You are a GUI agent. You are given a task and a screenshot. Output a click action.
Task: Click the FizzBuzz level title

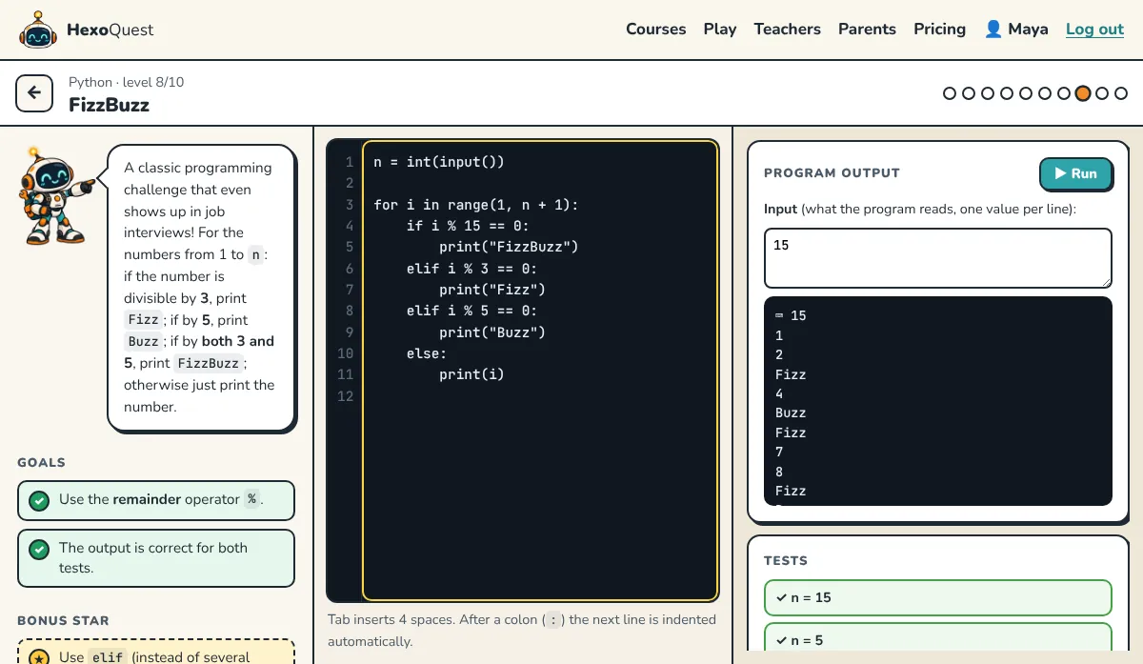109,105
